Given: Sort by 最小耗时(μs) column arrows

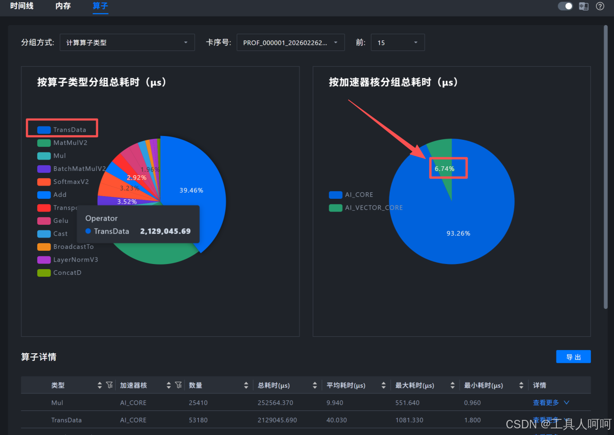Looking at the screenshot, I should pos(521,385).
